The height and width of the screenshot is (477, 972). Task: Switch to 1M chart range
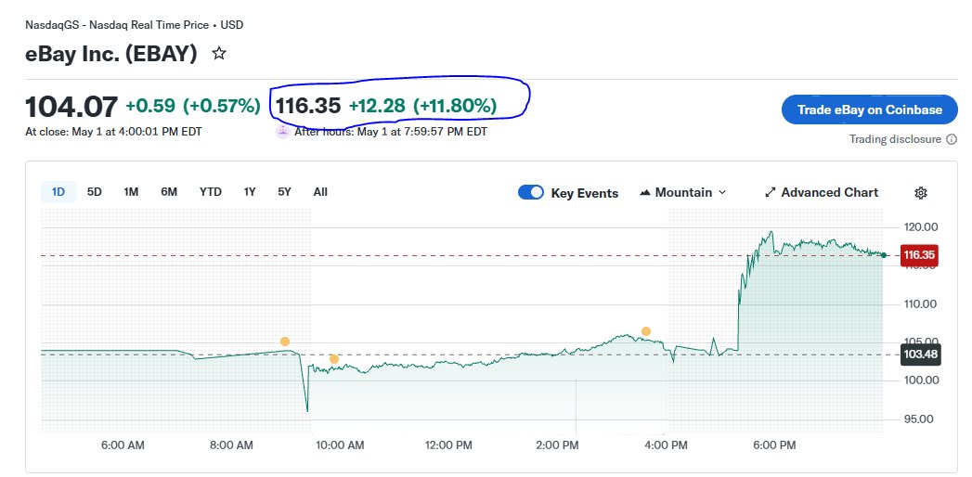(131, 192)
